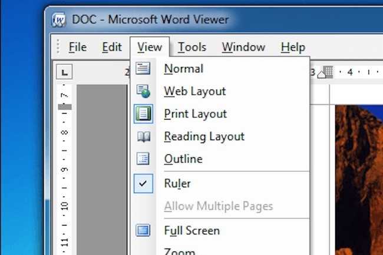This screenshot has width=383, height=255.
Task: Click the menu bar drag handle
Action: (x=58, y=46)
